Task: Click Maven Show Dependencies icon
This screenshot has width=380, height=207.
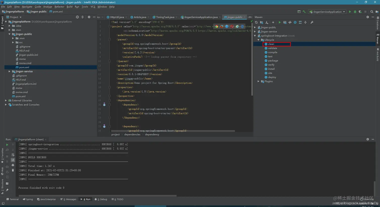Action: coord(300,22)
